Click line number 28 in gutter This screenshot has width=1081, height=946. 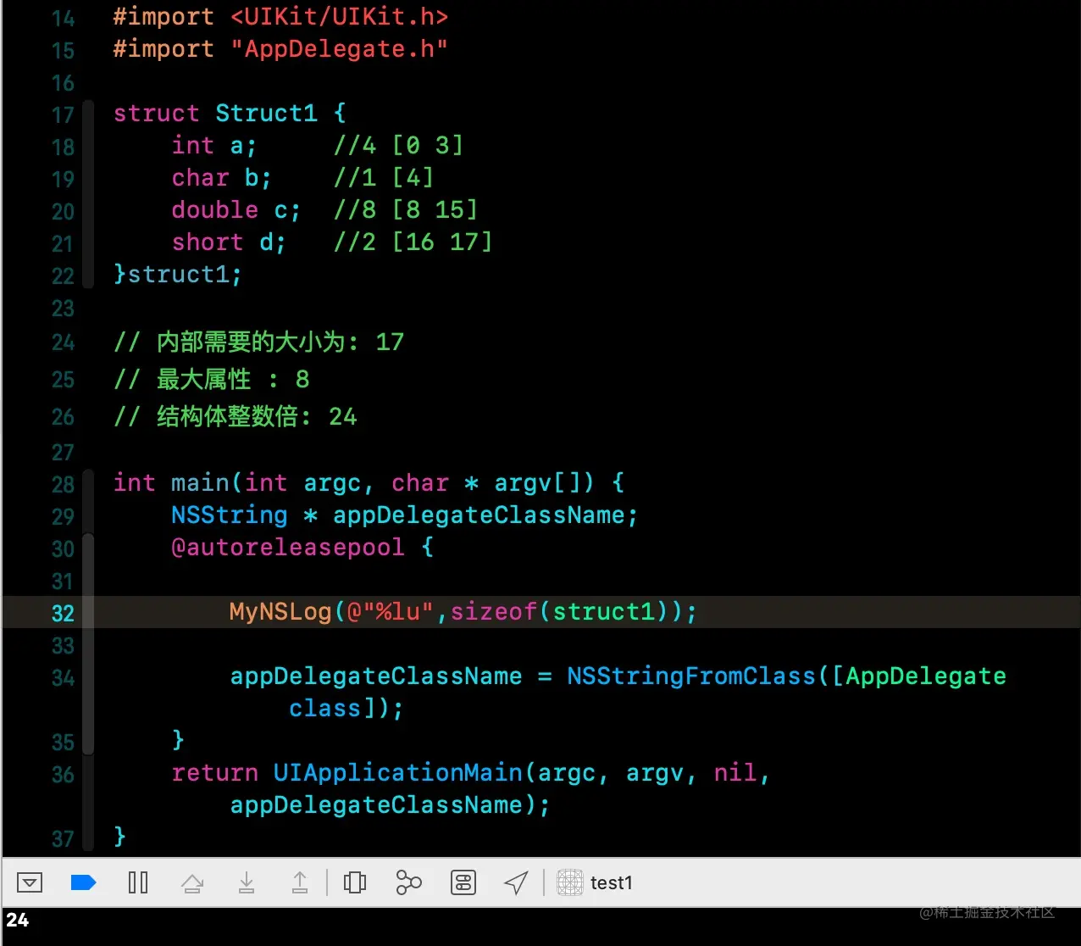click(x=63, y=484)
